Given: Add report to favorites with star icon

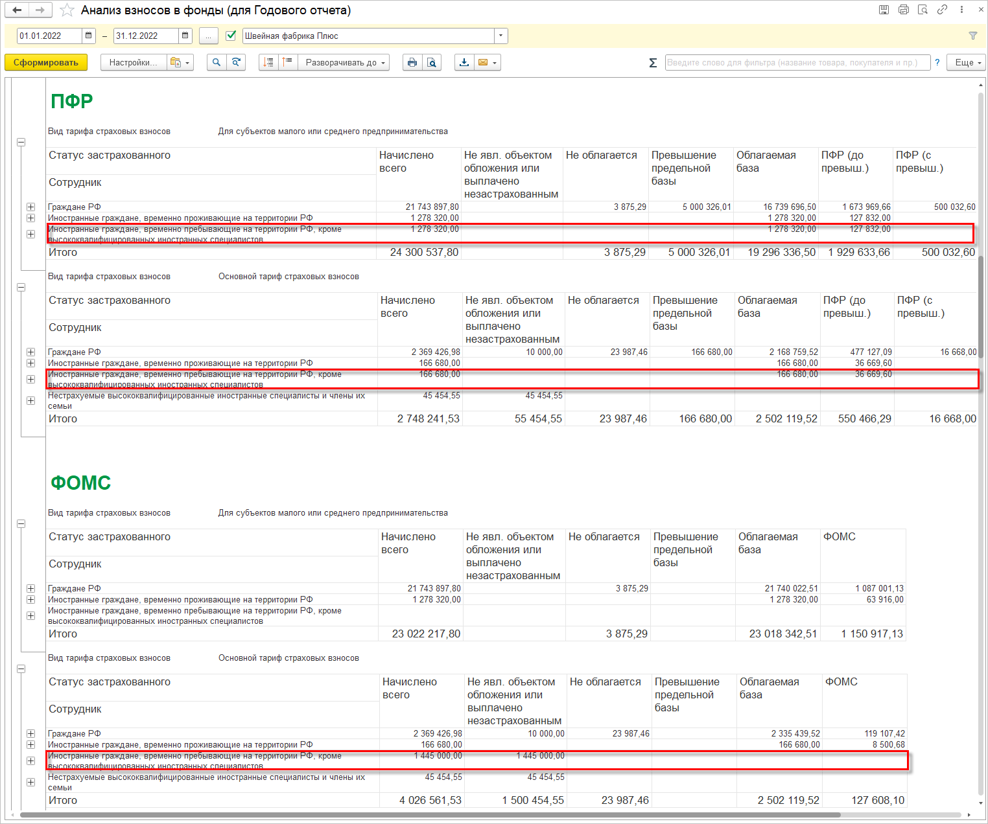Looking at the screenshot, I should (67, 10).
